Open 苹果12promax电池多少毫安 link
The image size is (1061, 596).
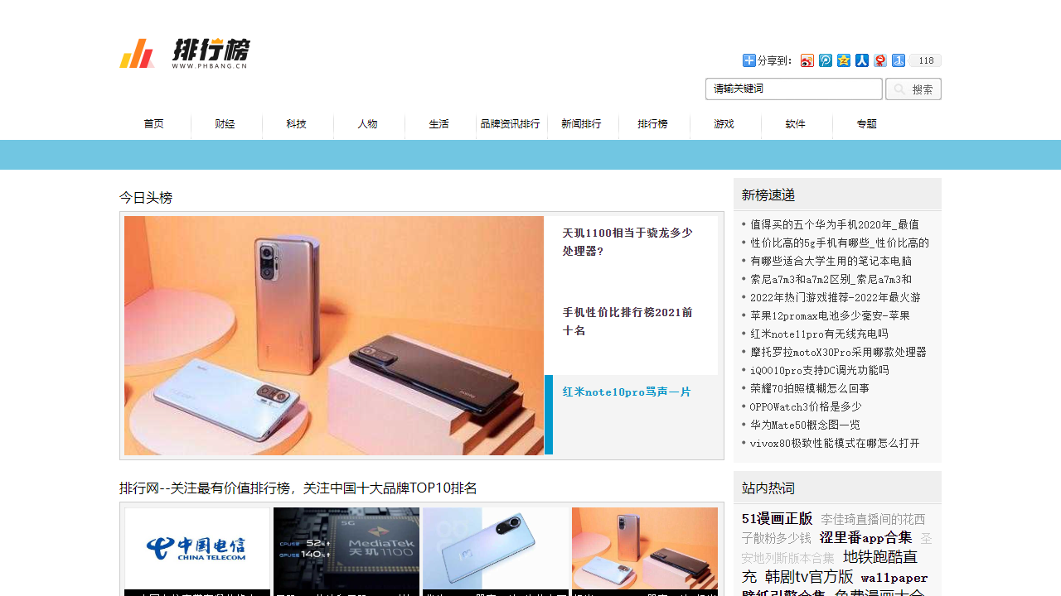831,315
